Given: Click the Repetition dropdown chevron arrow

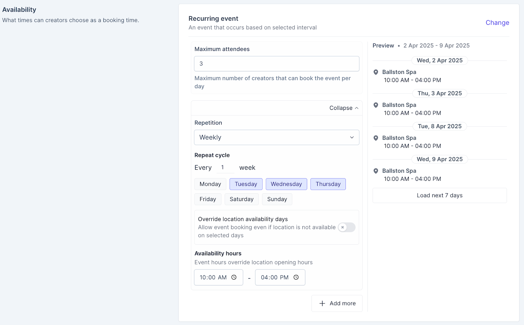Looking at the screenshot, I should (352, 137).
